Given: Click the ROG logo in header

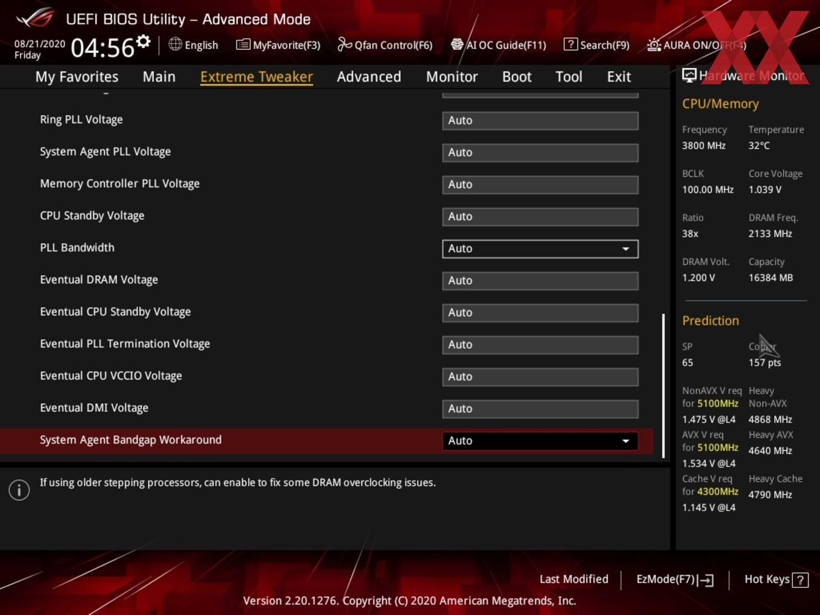Looking at the screenshot, I should click(34, 17).
